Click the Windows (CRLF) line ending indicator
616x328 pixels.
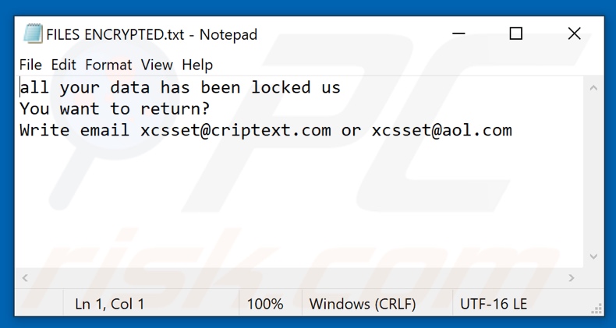(363, 304)
